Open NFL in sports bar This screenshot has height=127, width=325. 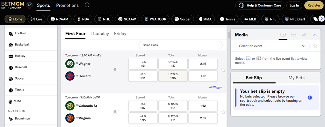click(271, 19)
